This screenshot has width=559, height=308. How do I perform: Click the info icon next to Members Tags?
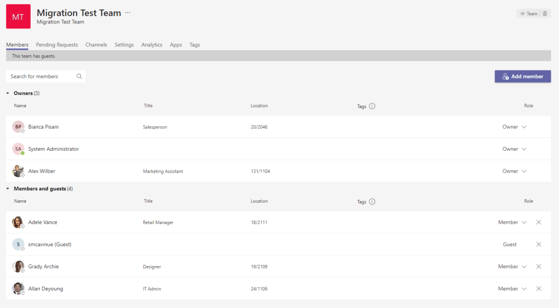[x=372, y=202]
